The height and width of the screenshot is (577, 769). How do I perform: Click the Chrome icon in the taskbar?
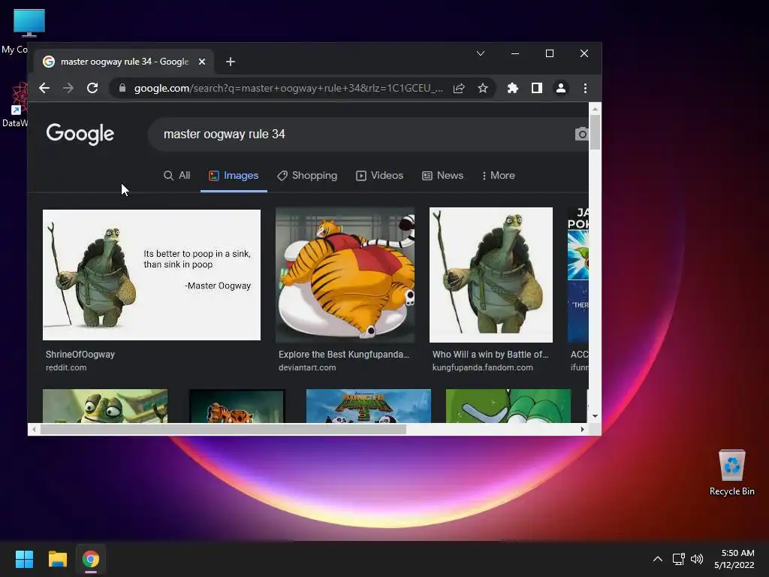[91, 559]
